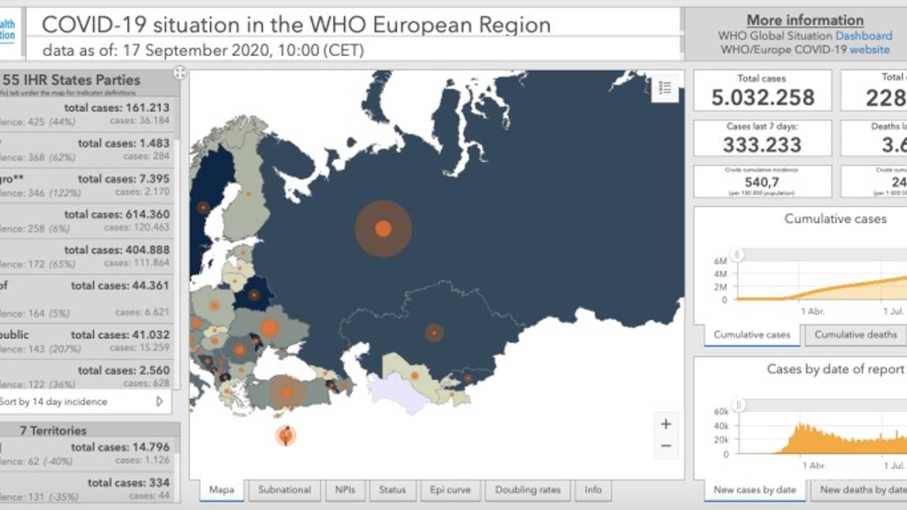Screen dimensions: 907x510
Task: Click the Cumulative cases chart range slider handle
Action: [738, 255]
